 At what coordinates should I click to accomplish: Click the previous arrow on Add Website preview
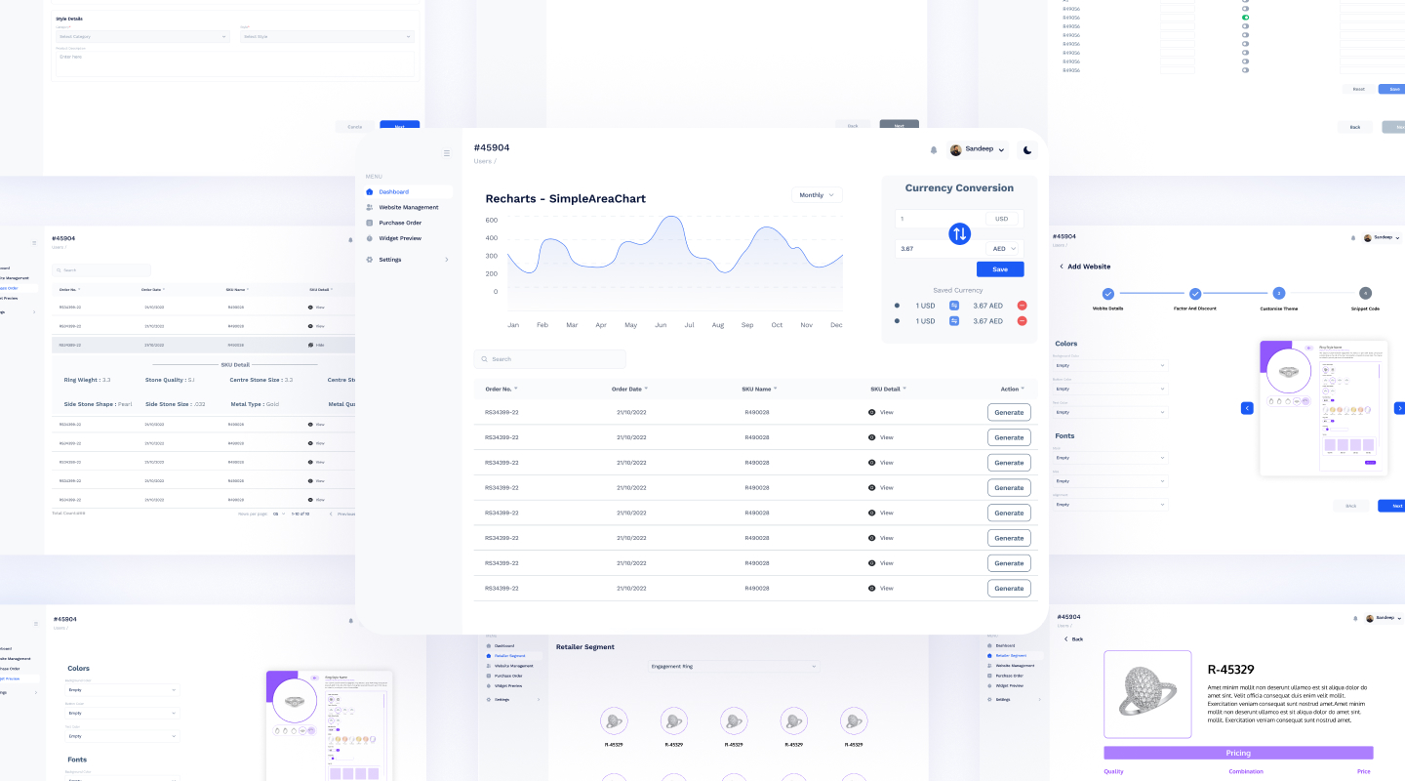[x=1247, y=408]
